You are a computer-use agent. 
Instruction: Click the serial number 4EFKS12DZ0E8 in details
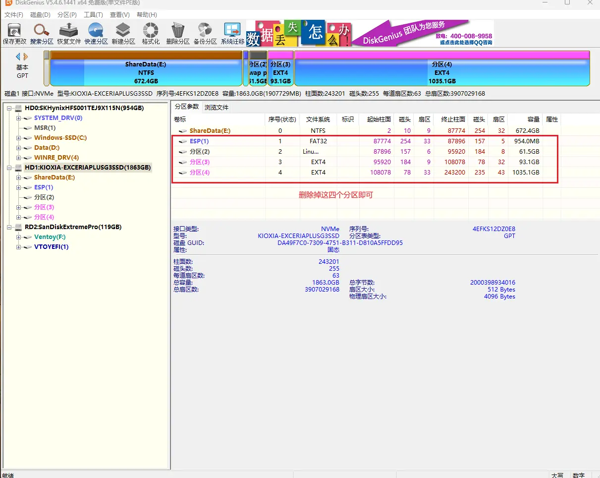[494, 229]
